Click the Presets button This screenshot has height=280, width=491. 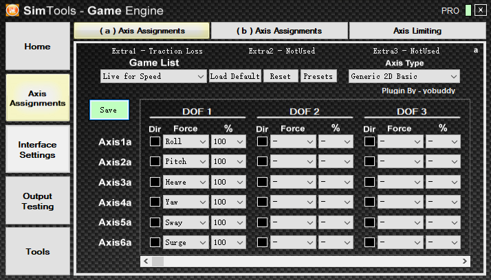pyautogui.click(x=318, y=76)
